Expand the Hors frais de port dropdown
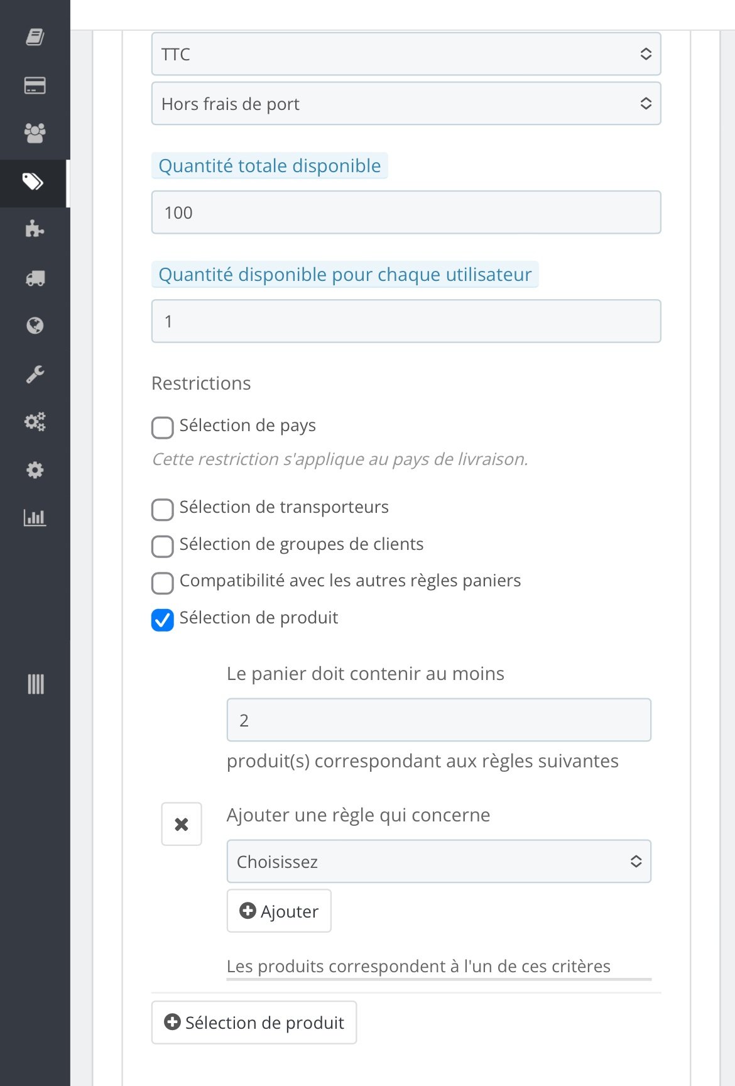Screen dimensions: 735x1086 pyautogui.click(x=406, y=104)
